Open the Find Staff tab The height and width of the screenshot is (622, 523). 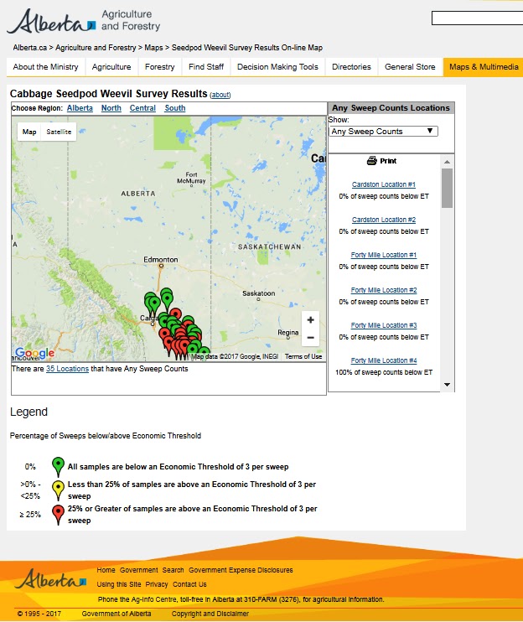206,67
